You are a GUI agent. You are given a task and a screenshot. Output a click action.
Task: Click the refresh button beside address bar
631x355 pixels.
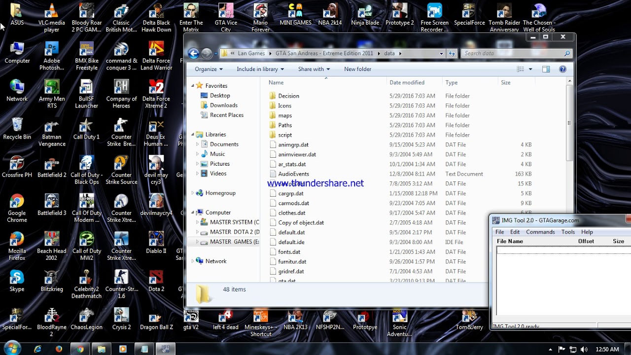(x=452, y=53)
